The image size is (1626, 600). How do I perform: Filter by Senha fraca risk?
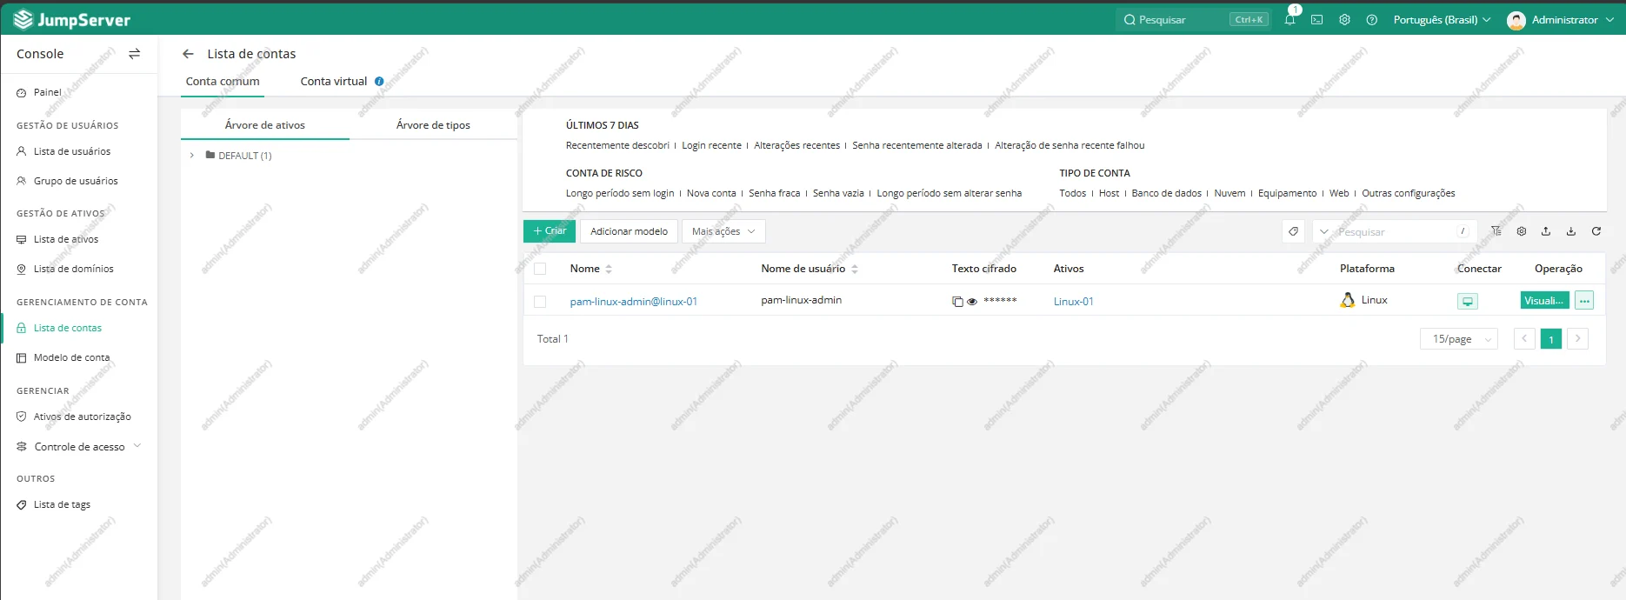point(774,193)
